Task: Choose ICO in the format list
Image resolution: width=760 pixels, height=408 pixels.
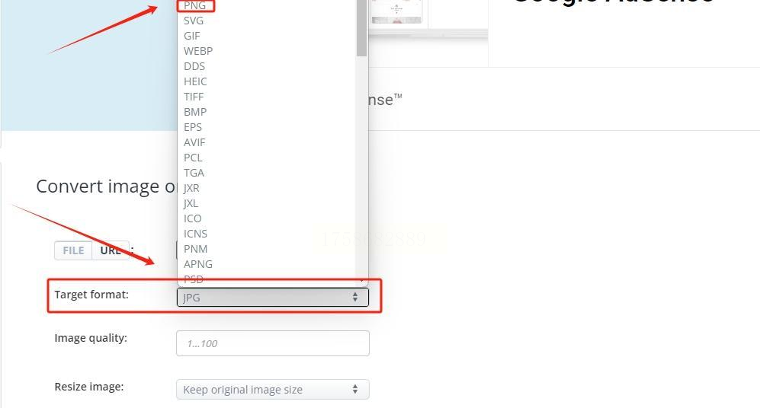Action: click(192, 218)
